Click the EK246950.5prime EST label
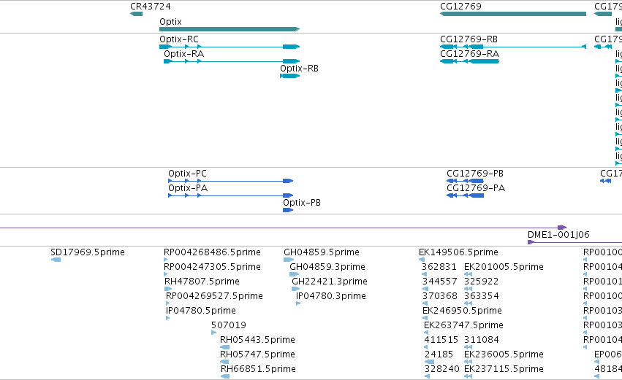622x380 pixels. pyautogui.click(x=462, y=311)
